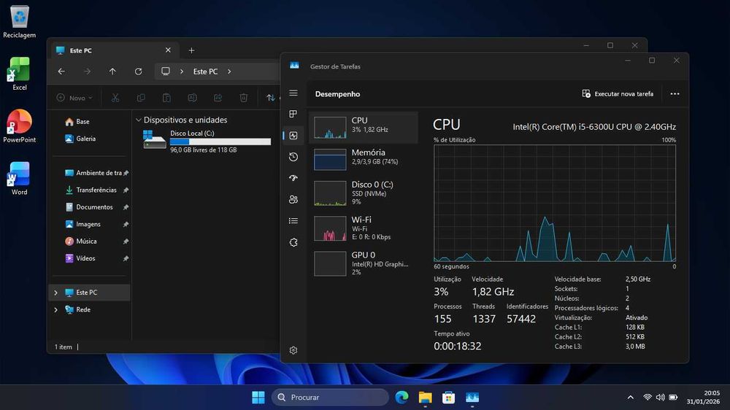This screenshot has width=730, height=410.
Task: Select Memória in performance list
Action: [363, 159]
